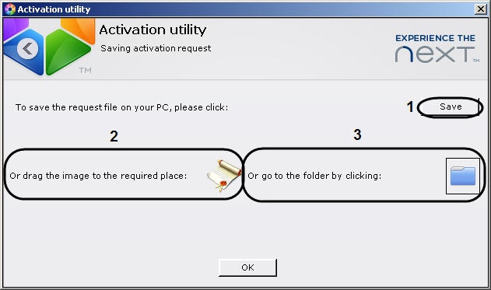Click the 'Activation utility' title bar text

point(54,9)
